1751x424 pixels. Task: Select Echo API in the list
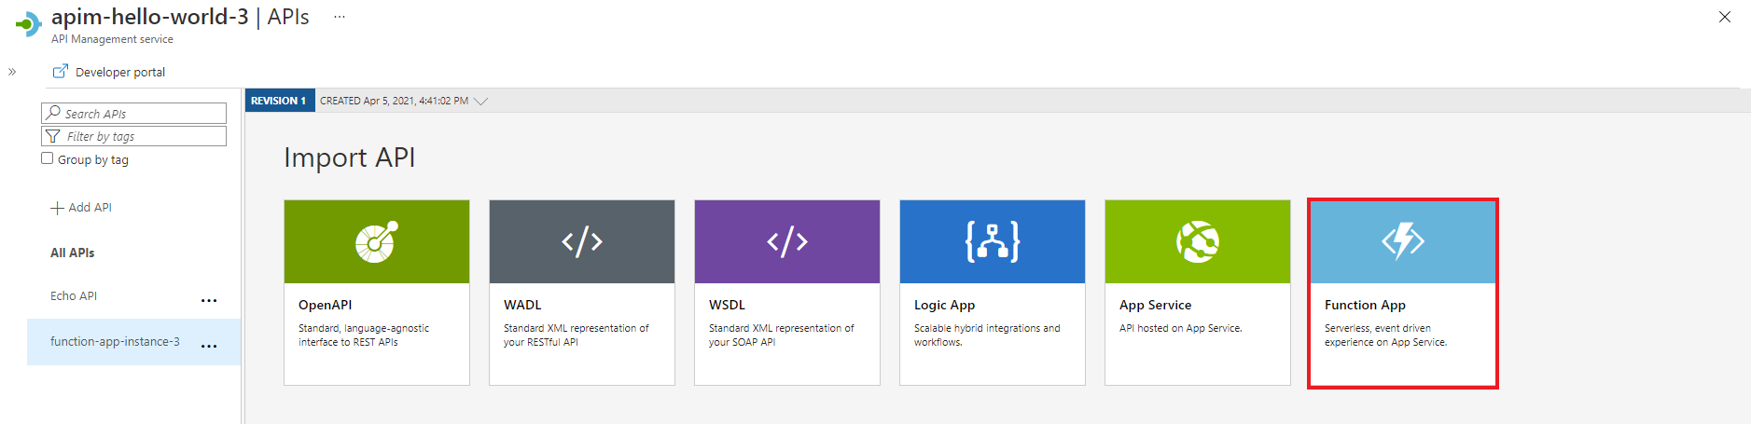click(74, 296)
